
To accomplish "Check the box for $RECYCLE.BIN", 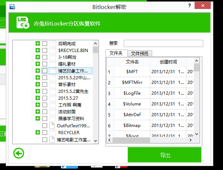I will [45, 50].
